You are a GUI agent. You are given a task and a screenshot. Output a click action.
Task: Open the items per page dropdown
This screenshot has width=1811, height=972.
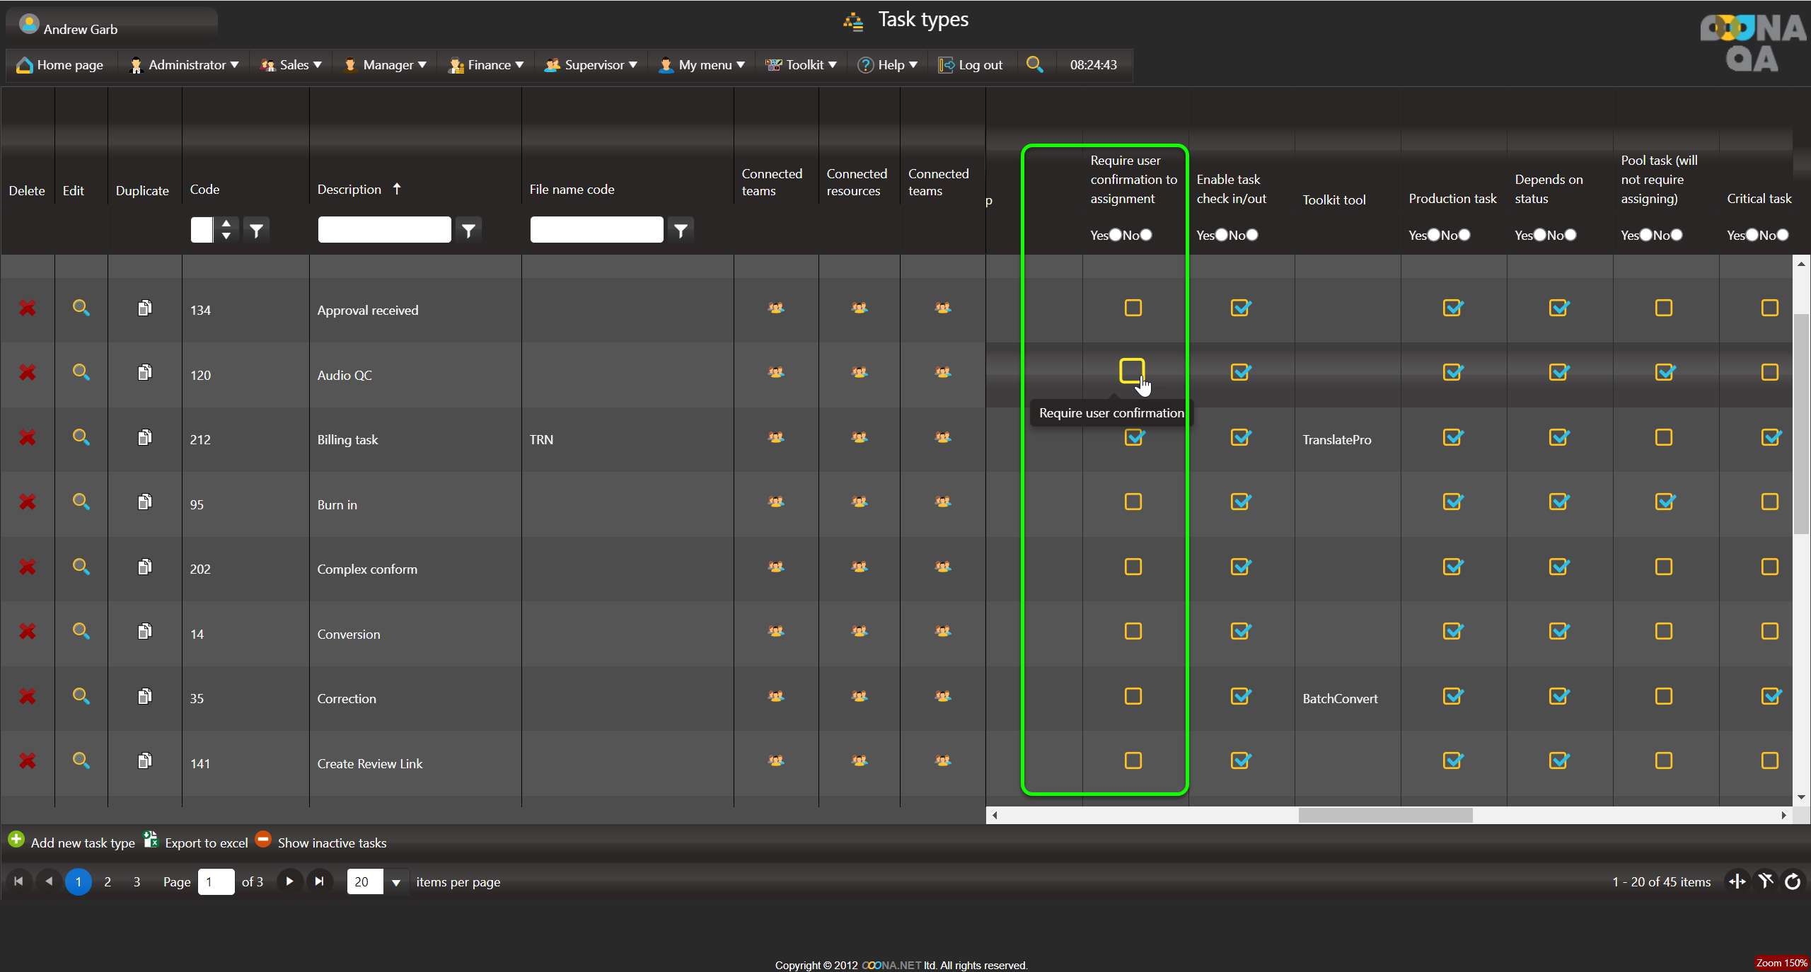tap(396, 882)
